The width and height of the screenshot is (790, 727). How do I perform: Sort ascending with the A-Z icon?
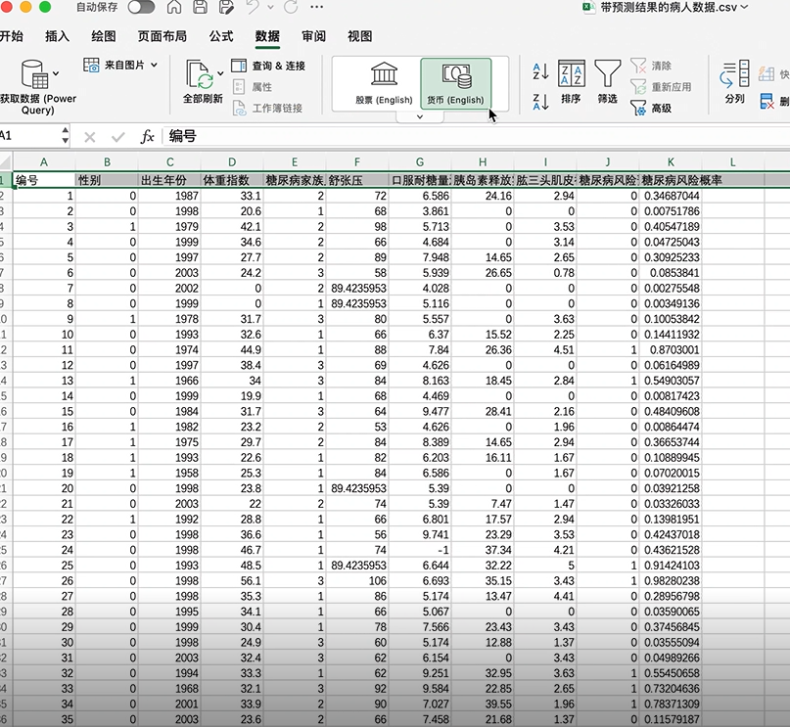(x=540, y=72)
